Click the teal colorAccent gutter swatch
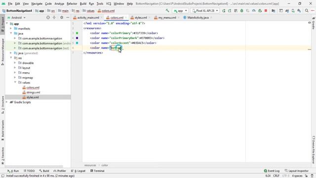The image size is (316, 178). pos(77,43)
